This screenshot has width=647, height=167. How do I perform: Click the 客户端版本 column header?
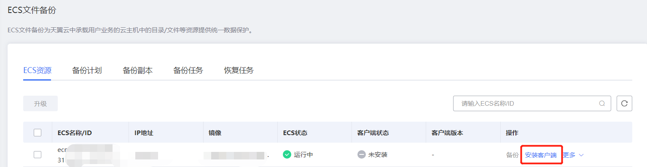point(447,133)
